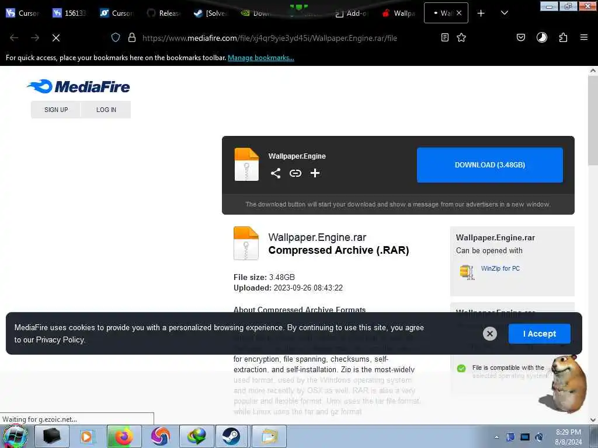The height and width of the screenshot is (448, 598).
Task: Open a new tab with the plus button
Action: (x=481, y=13)
